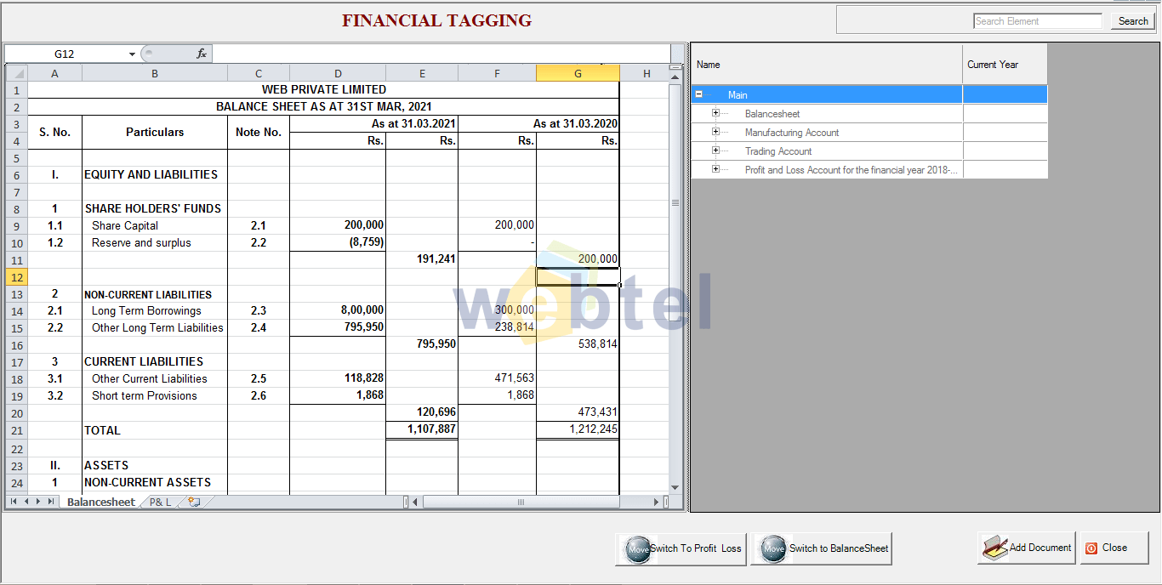Select the Balancesheet tree item

(772, 114)
